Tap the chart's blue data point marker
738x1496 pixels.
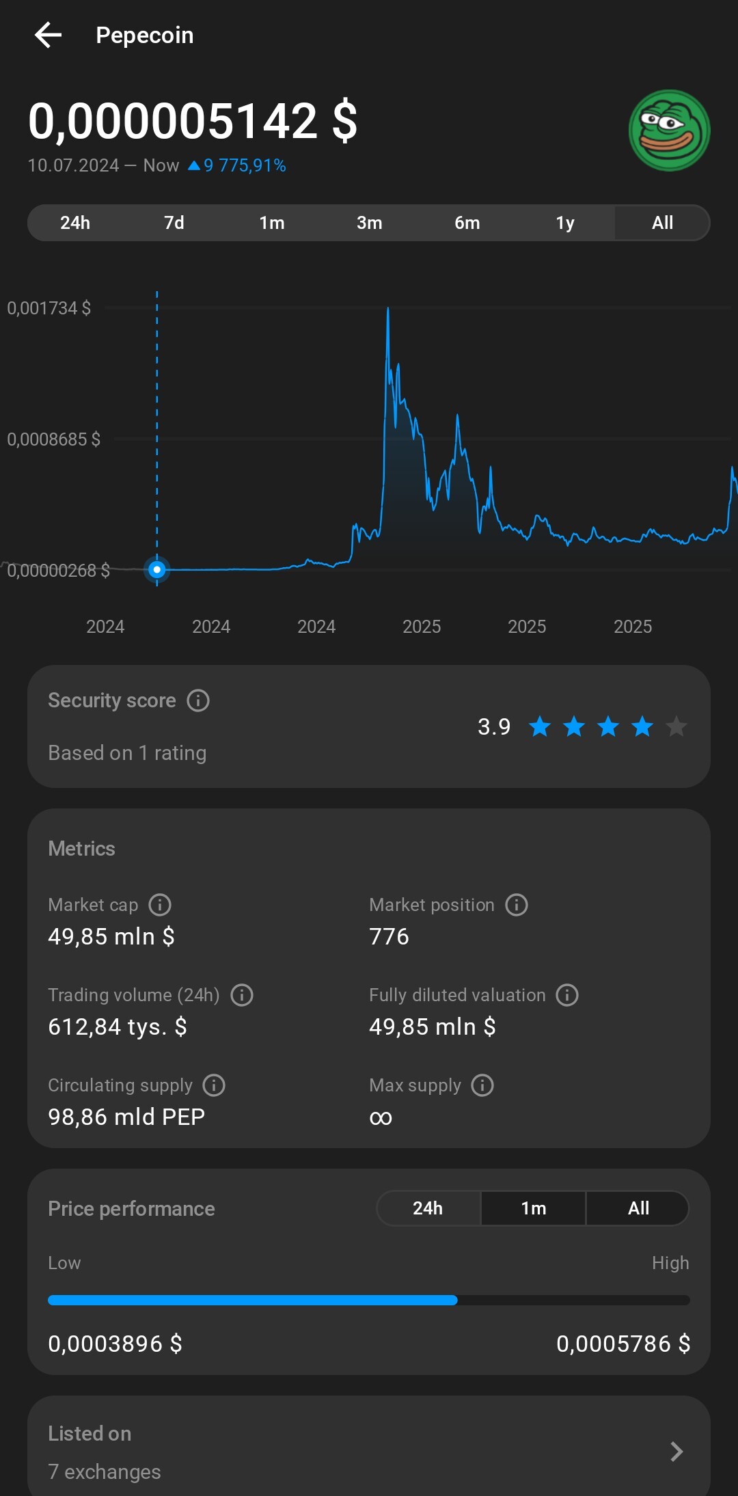tap(157, 569)
